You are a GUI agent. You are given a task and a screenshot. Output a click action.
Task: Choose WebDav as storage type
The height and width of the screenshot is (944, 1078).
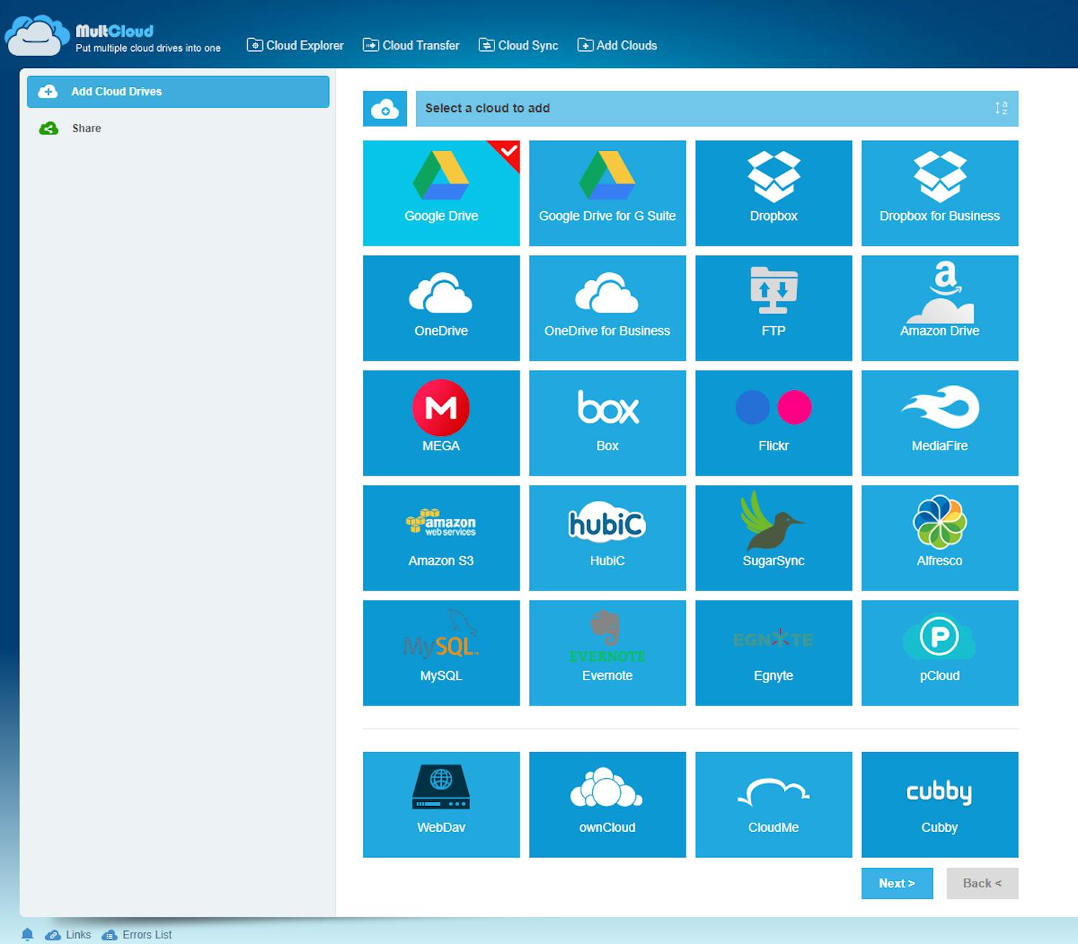tap(441, 804)
